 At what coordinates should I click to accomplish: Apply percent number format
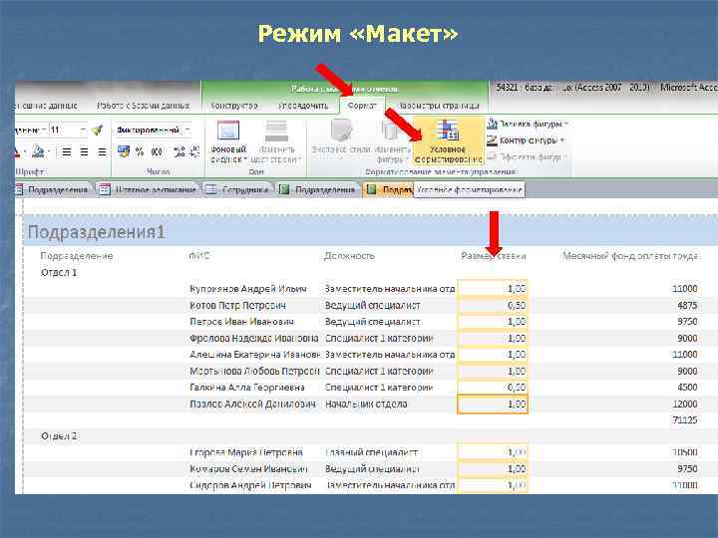(140, 151)
